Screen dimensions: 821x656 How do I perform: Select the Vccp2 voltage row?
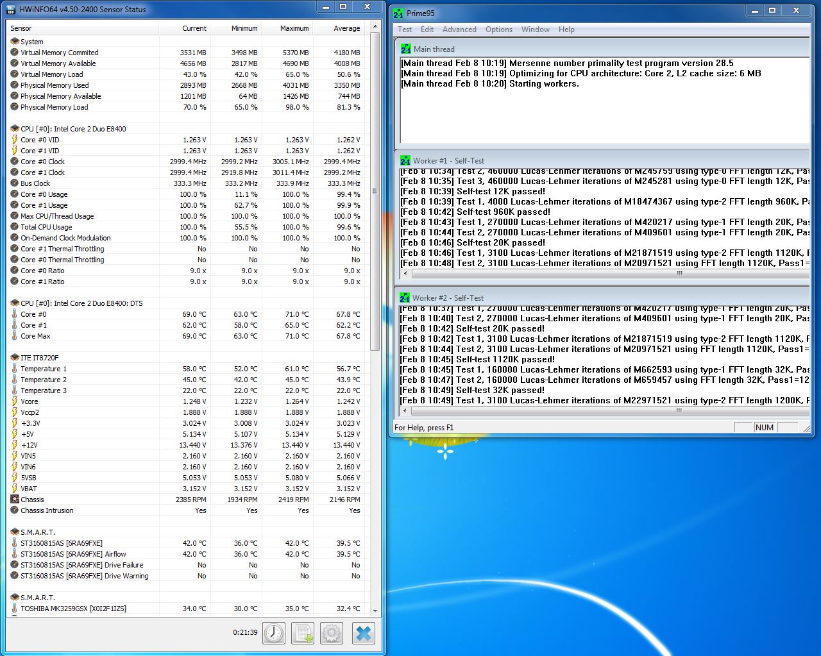(186, 412)
